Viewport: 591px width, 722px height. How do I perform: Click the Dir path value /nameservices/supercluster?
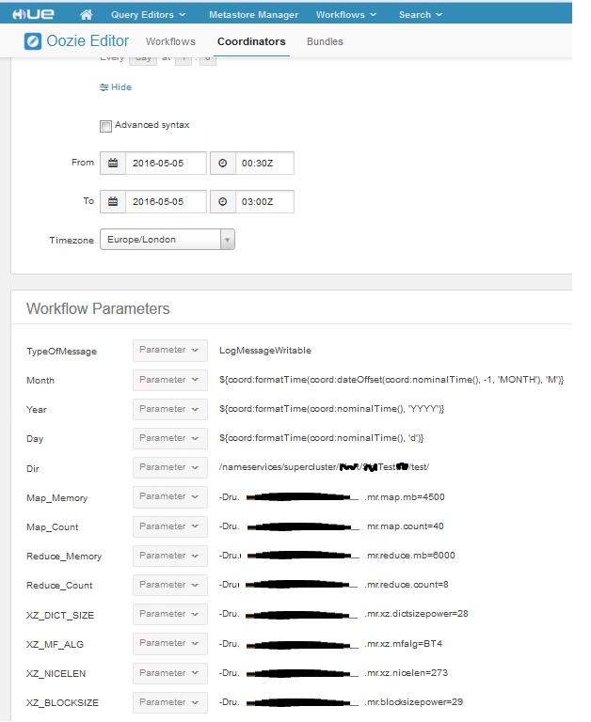click(324, 467)
